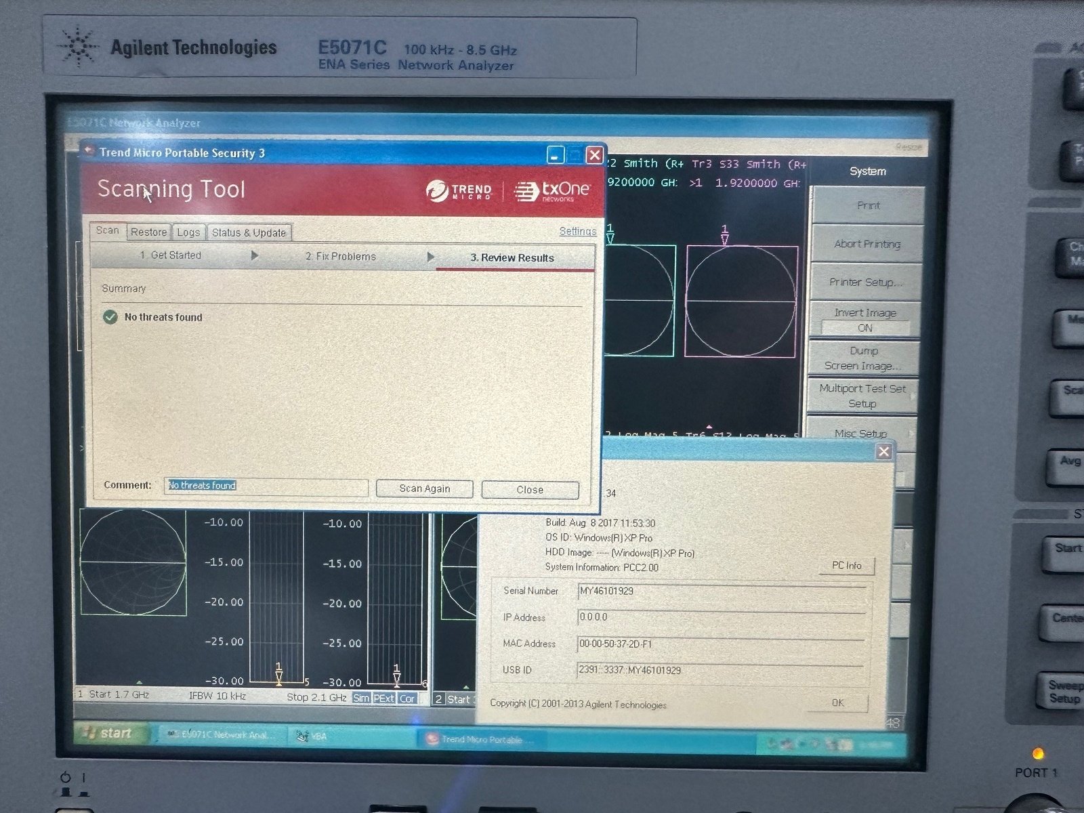
Task: Open Printer Setup softkey
Action: tap(865, 282)
